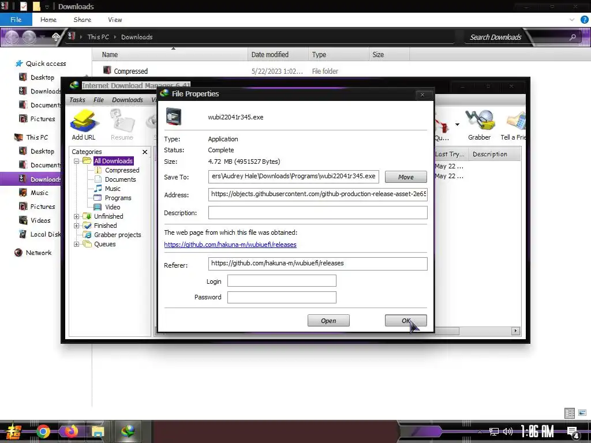Viewport: 591px width, 443px height.
Task: Click the Open button in File Properties
Action: (328, 321)
